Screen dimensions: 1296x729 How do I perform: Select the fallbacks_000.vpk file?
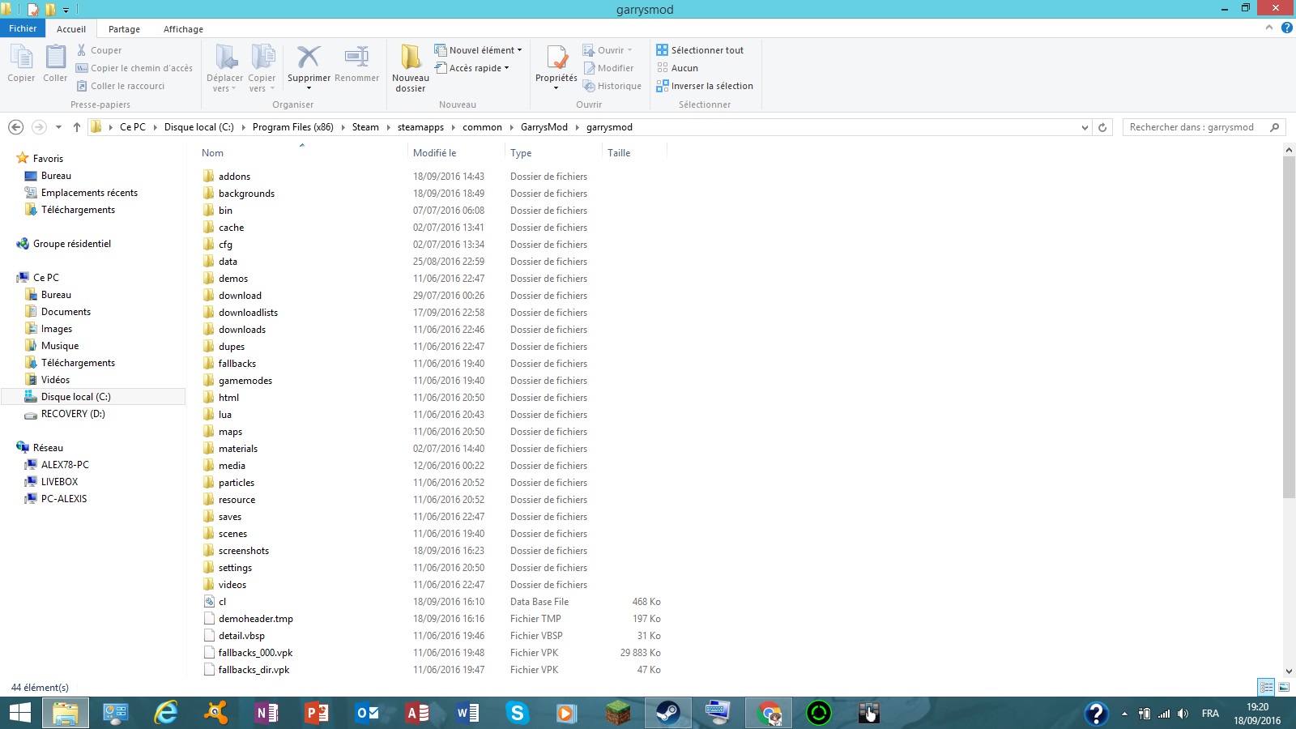(255, 653)
